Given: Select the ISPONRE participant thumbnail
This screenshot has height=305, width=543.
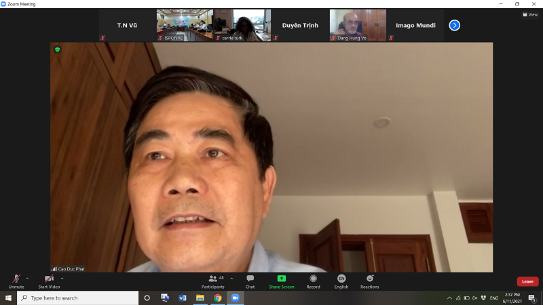Looking at the screenshot, I should pos(185,25).
